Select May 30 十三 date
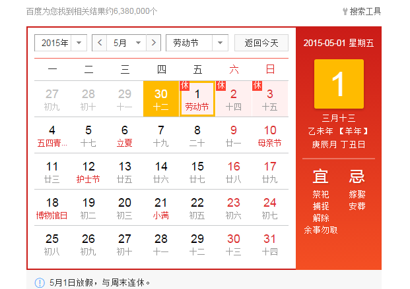Screen dimensions: 410x289 tap(234, 244)
